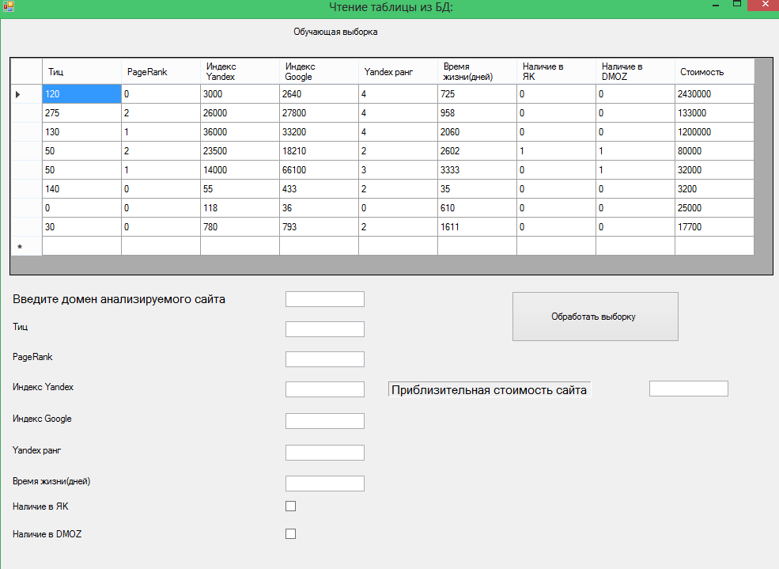This screenshot has width=779, height=569.
Task: Click the cell with value 66100
Action: click(319, 170)
